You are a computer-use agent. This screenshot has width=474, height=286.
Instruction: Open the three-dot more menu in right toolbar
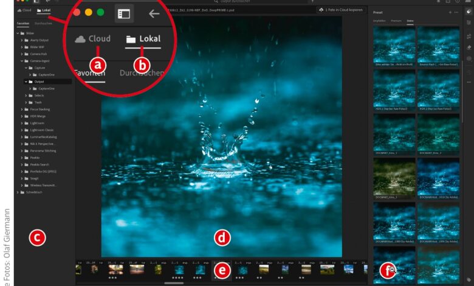pos(469,82)
